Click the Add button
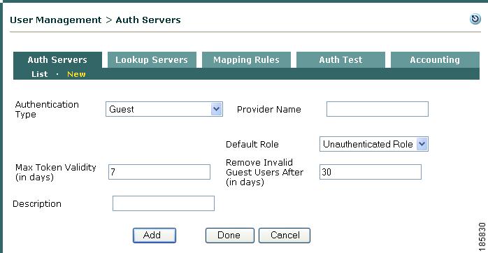The height and width of the screenshot is (253, 488). (155, 236)
